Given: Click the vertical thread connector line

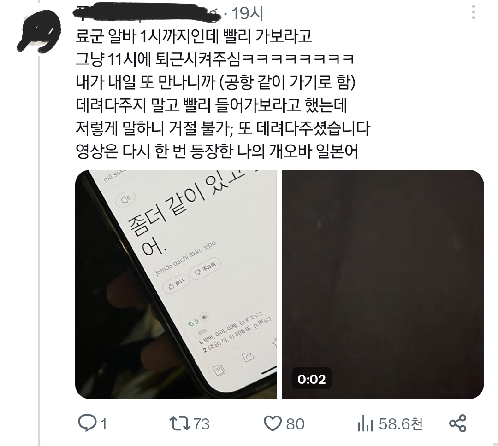Looking at the screenshot, I should click(x=39, y=250).
